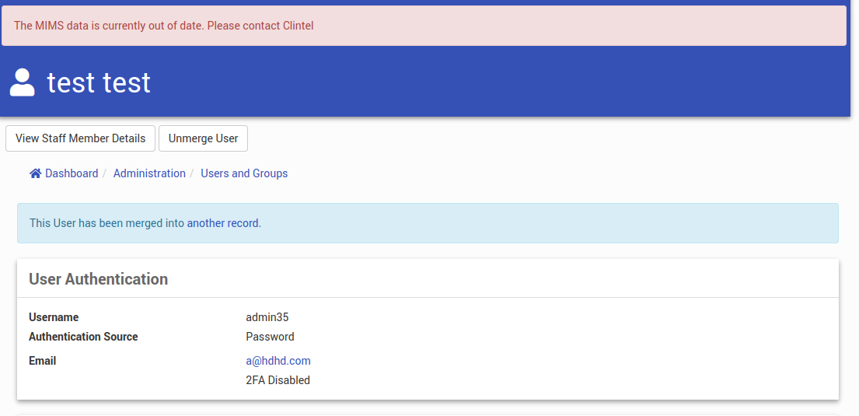Click the Authentication Source label

tap(83, 337)
